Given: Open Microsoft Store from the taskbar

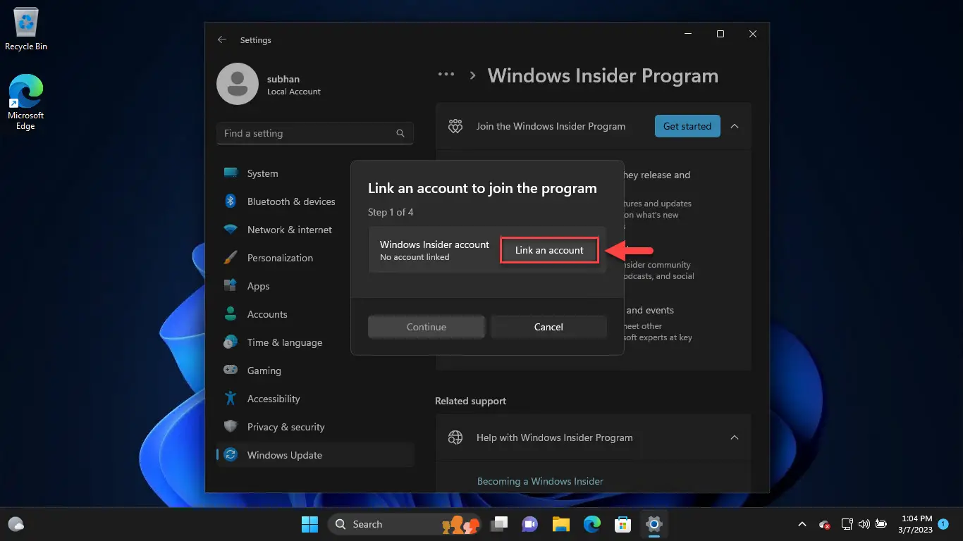Looking at the screenshot, I should tap(623, 524).
